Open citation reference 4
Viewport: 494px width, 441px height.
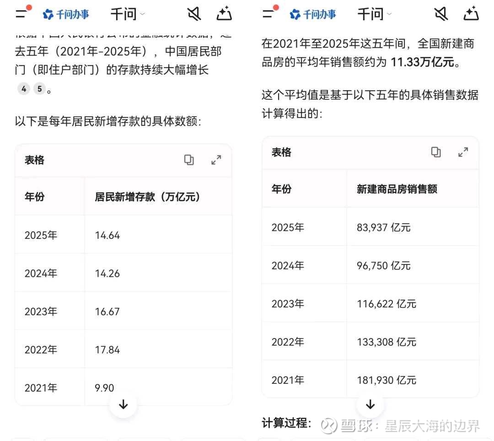point(23,89)
